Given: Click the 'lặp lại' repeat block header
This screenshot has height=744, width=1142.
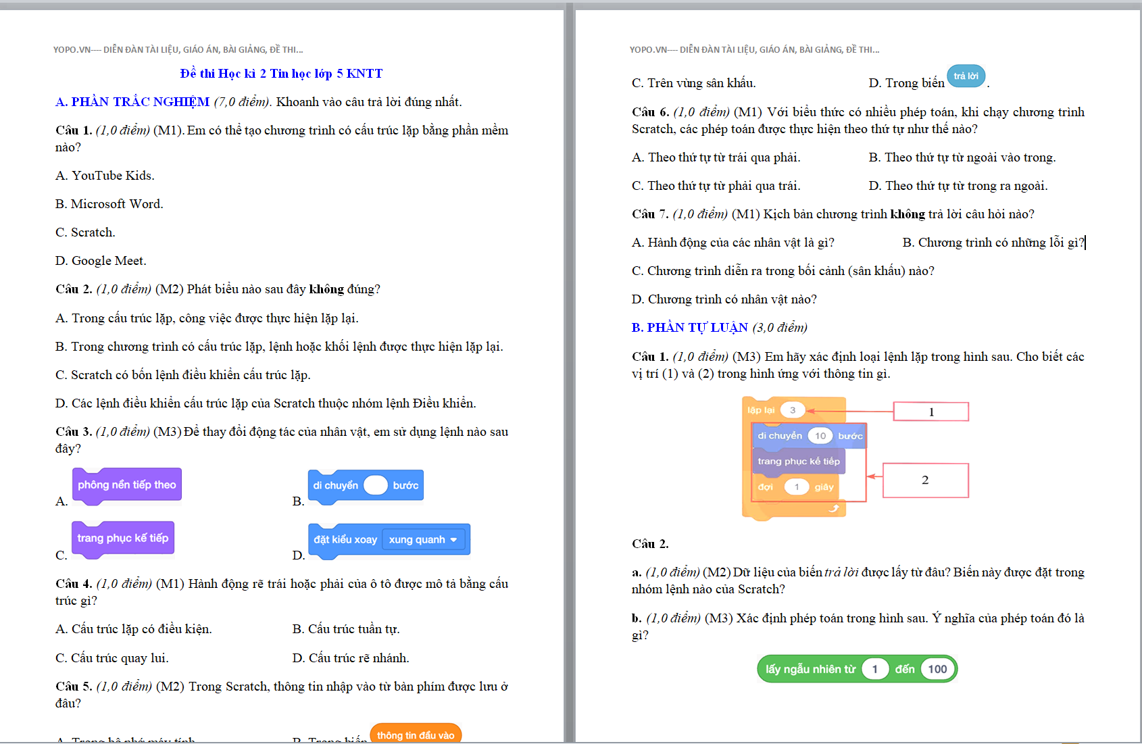Looking at the screenshot, I should coord(761,410).
